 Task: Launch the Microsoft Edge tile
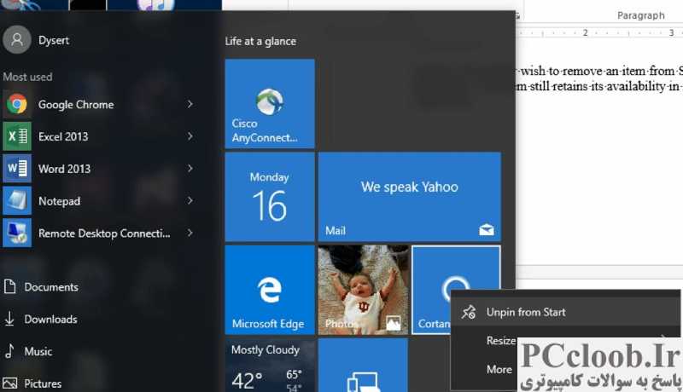point(270,290)
